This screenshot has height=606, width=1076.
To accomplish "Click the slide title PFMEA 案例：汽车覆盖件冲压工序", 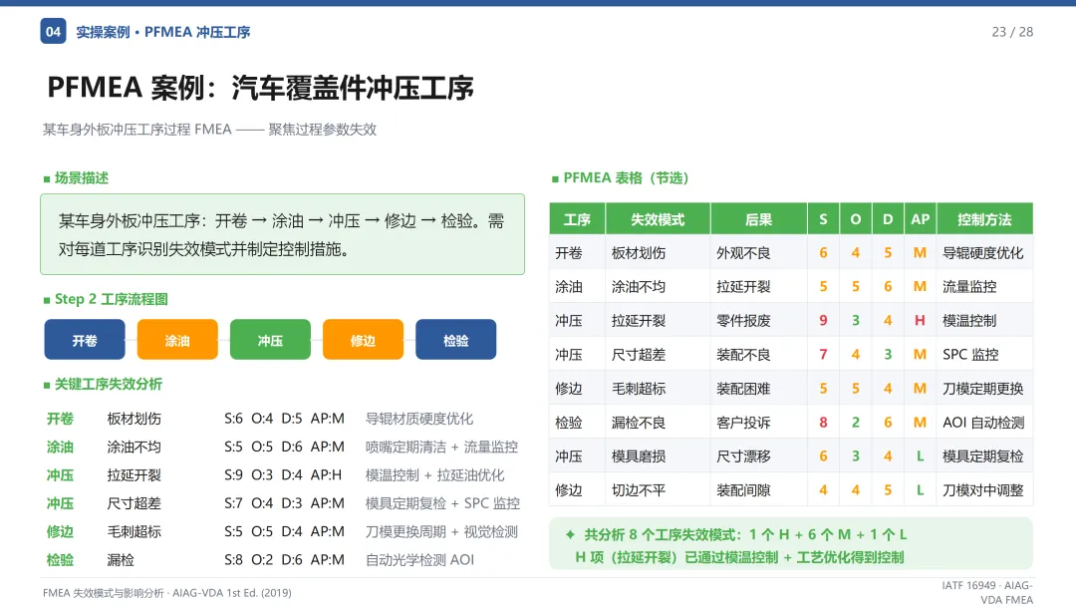I will click(x=260, y=88).
